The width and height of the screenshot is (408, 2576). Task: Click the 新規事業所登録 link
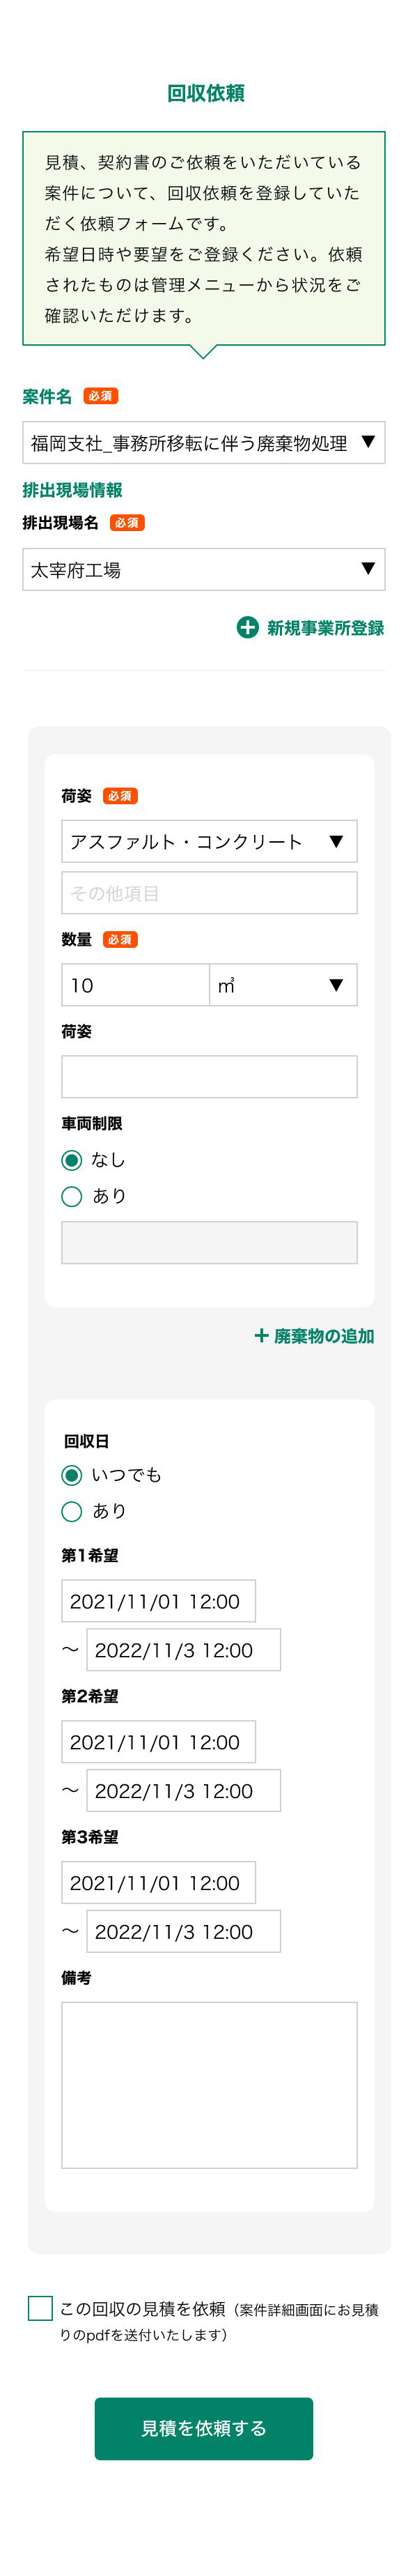325,628
